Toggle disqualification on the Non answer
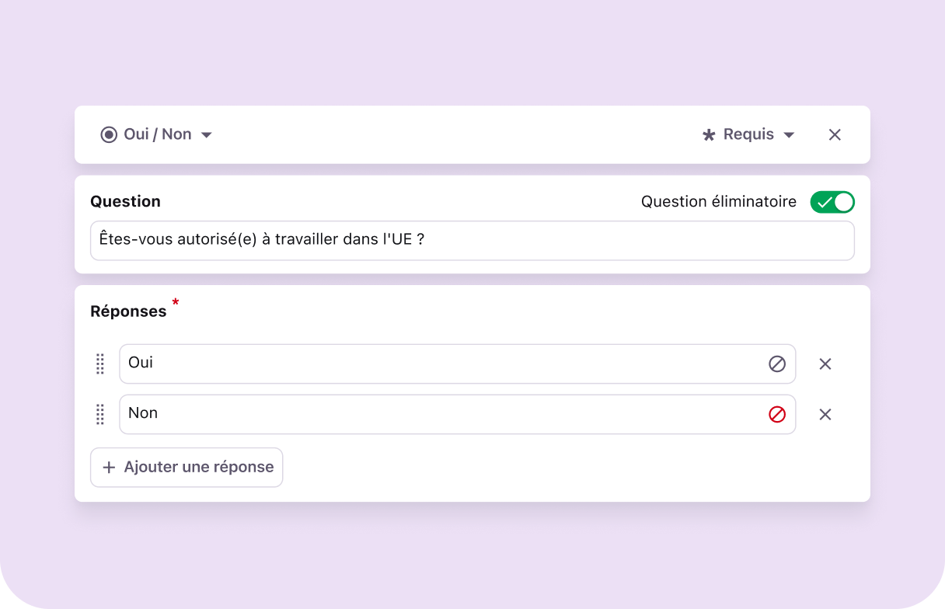 776,414
